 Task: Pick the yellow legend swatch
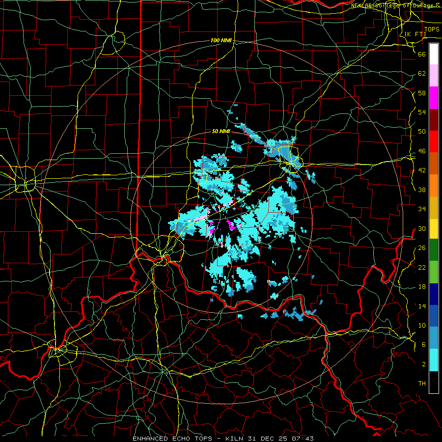coord(434,229)
